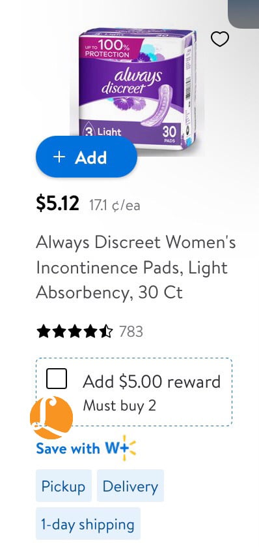Viewport: 259px width, 547px height.
Task: Select the Delivery option tag
Action: pos(130,486)
